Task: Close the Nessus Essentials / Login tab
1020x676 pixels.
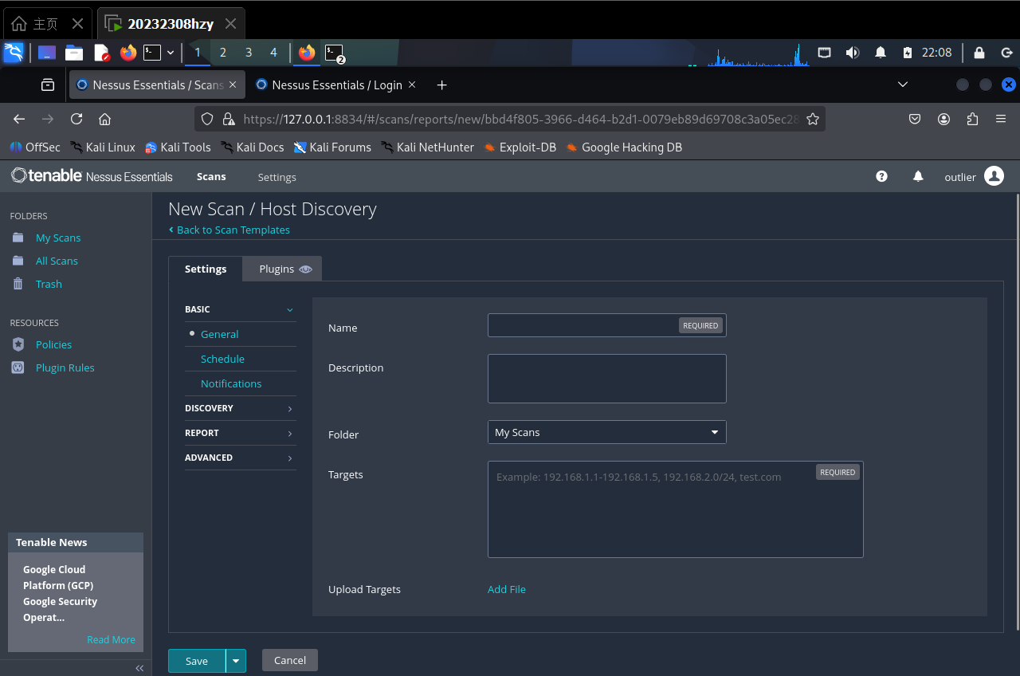Action: (x=411, y=84)
